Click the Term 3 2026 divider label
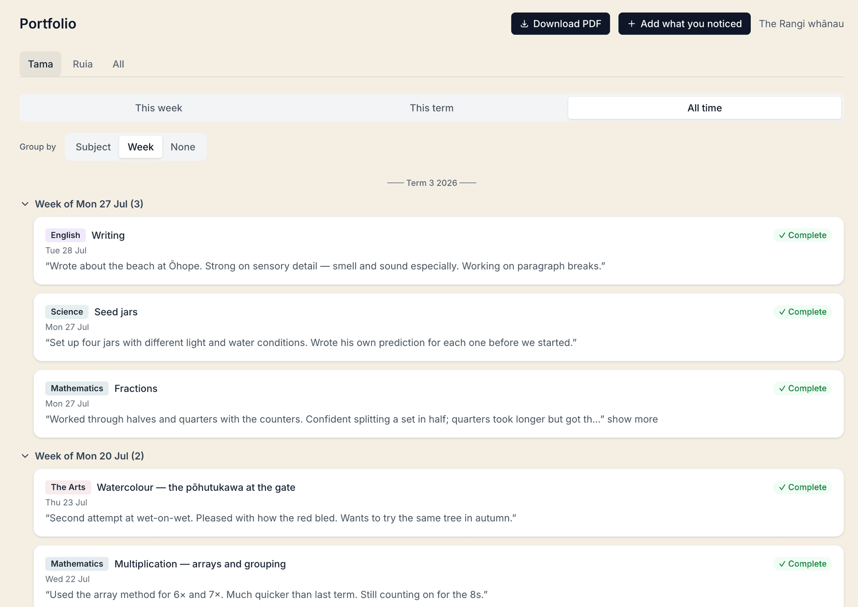 click(431, 183)
